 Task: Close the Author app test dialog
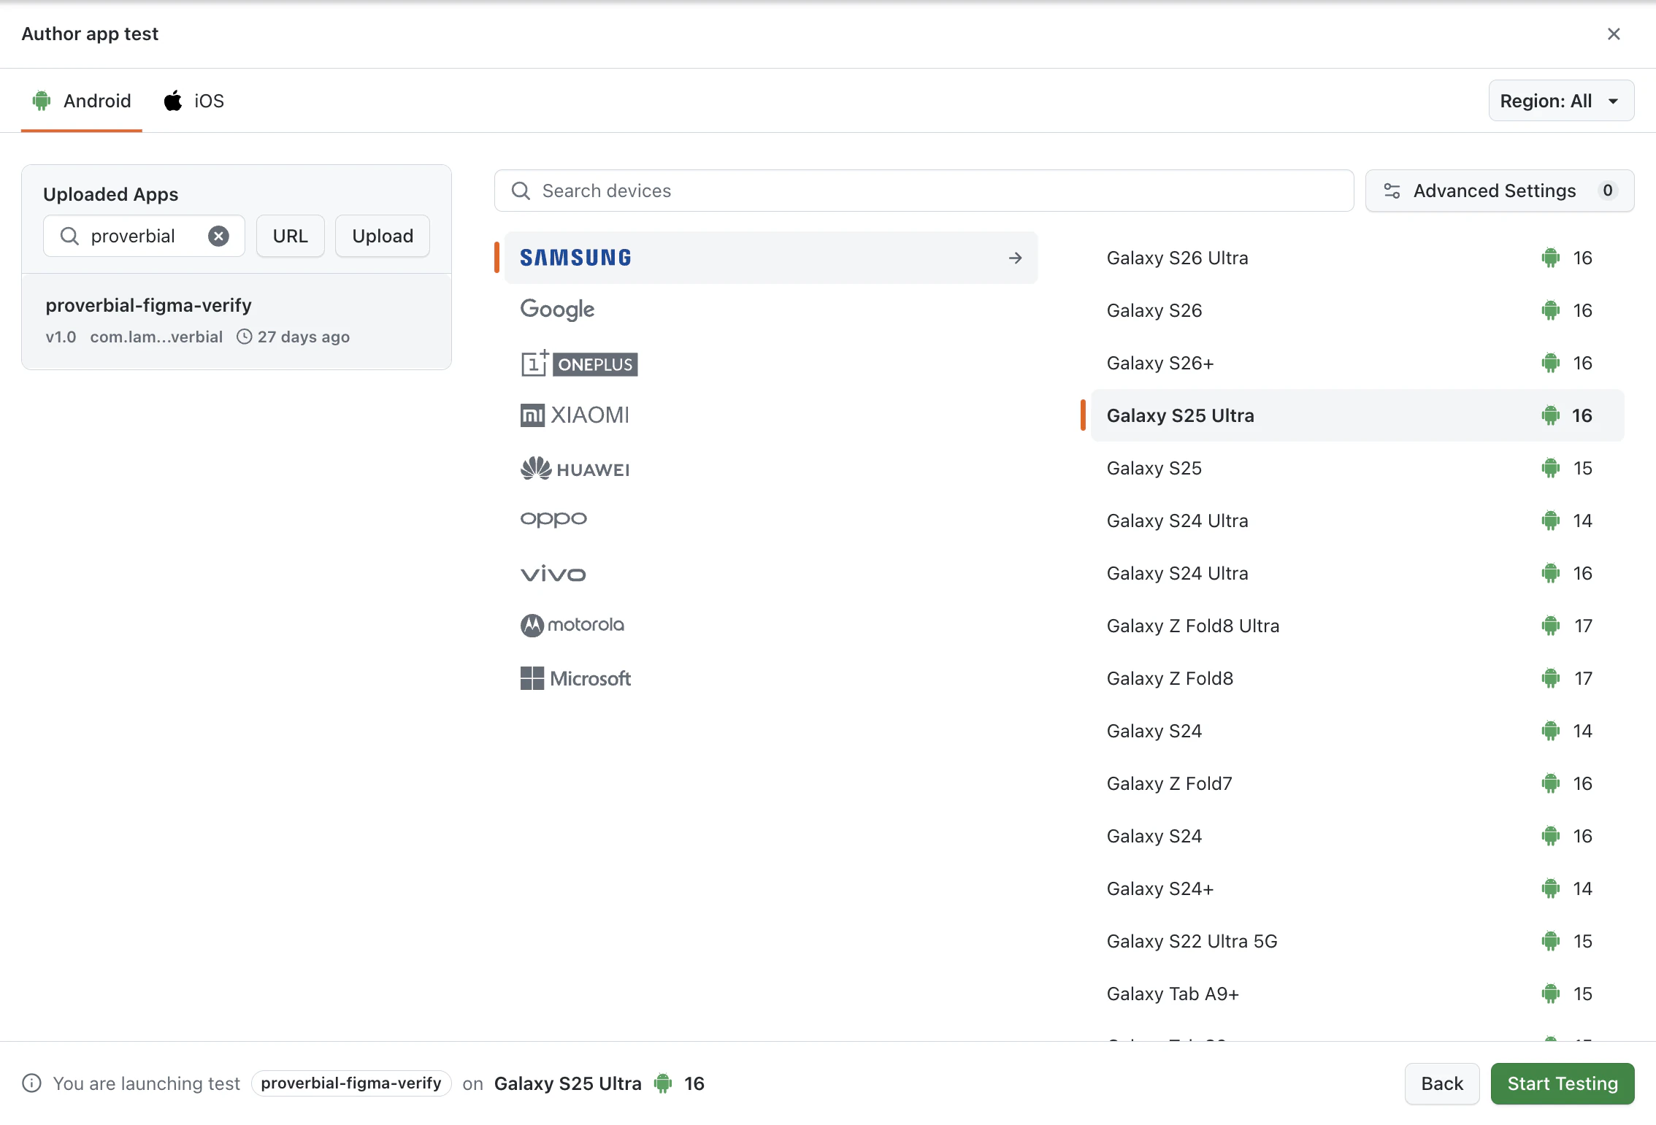tap(1614, 34)
